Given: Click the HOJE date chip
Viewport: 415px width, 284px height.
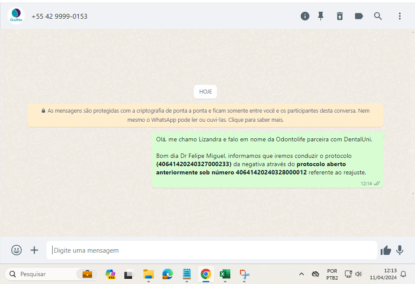Looking at the screenshot, I should [x=206, y=92].
